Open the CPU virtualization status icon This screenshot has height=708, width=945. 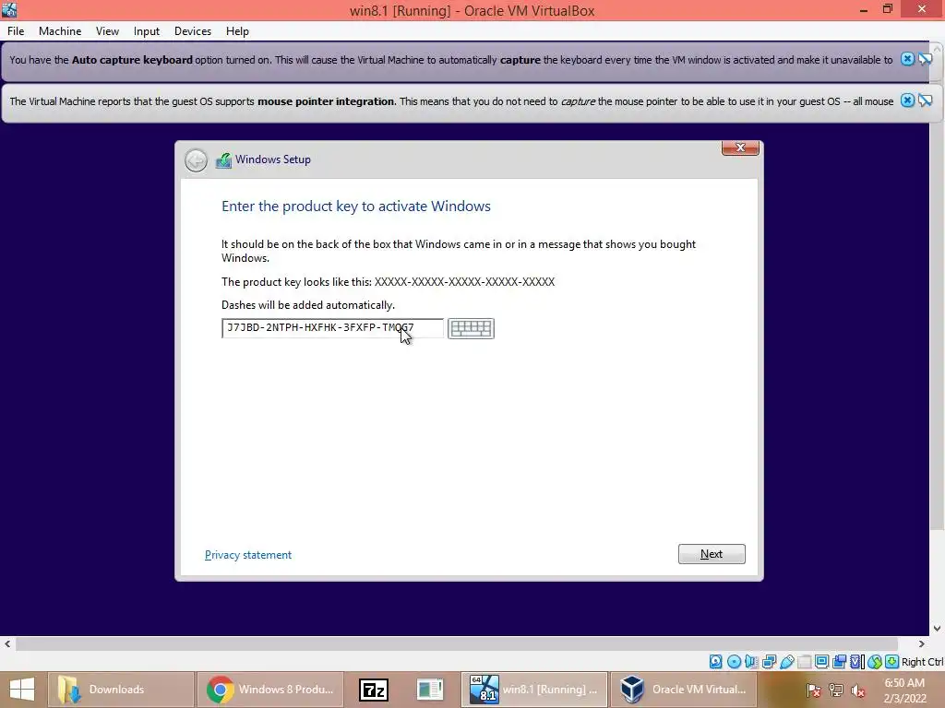pos(856,662)
